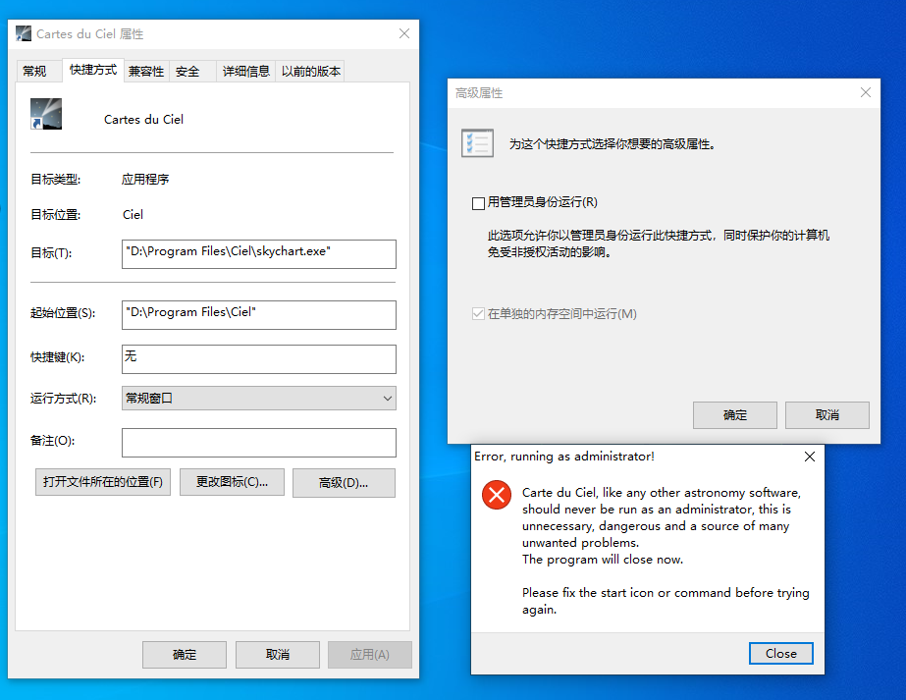Click the red error icon in dialog
The width and height of the screenshot is (906, 700).
pyautogui.click(x=497, y=495)
